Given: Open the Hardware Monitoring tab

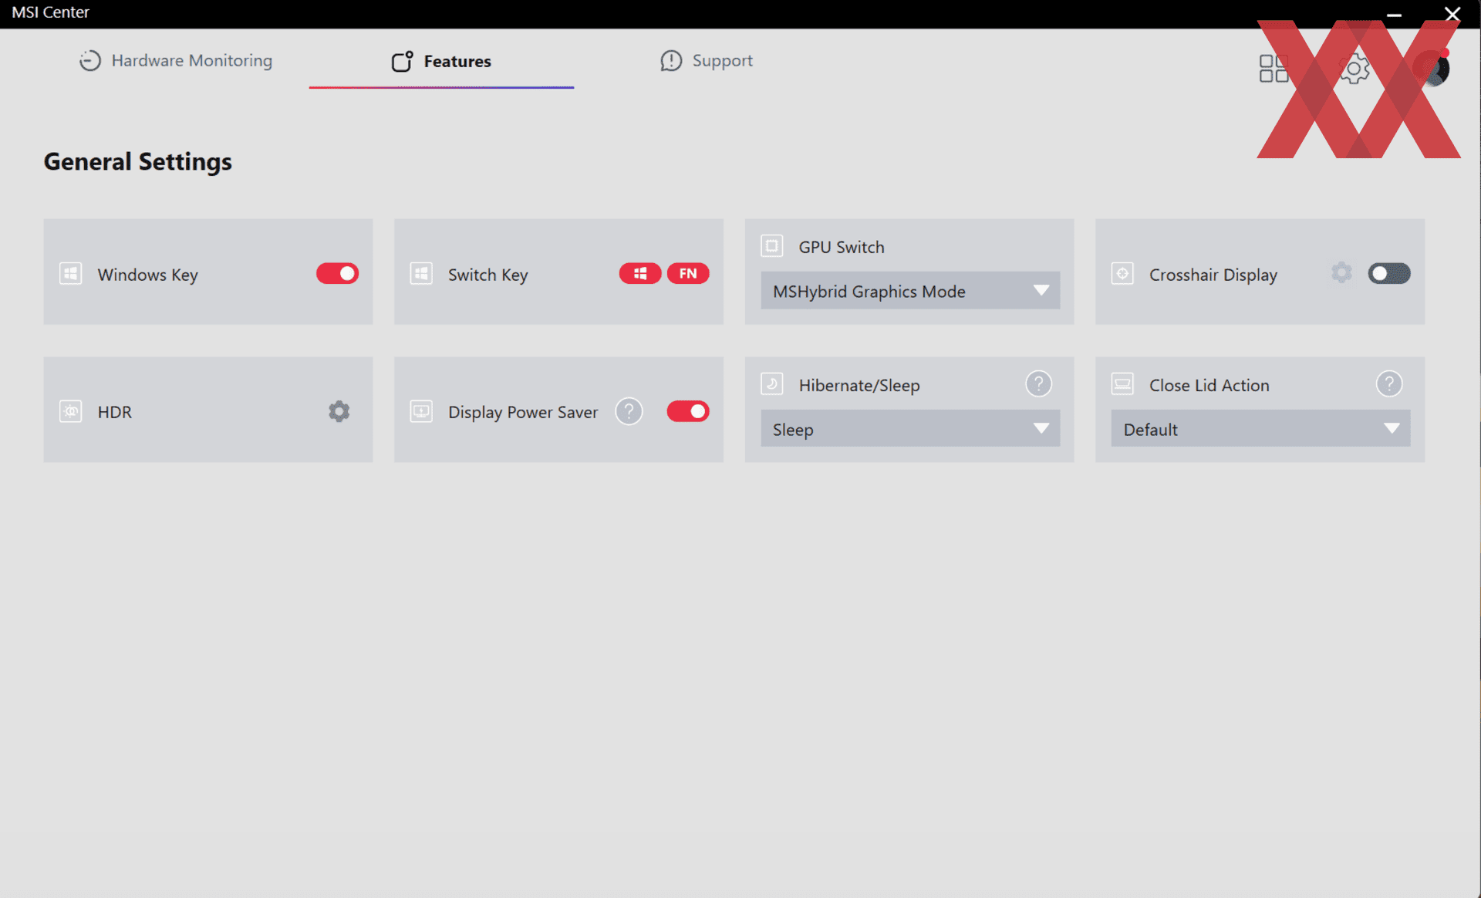Looking at the screenshot, I should pyautogui.click(x=176, y=60).
